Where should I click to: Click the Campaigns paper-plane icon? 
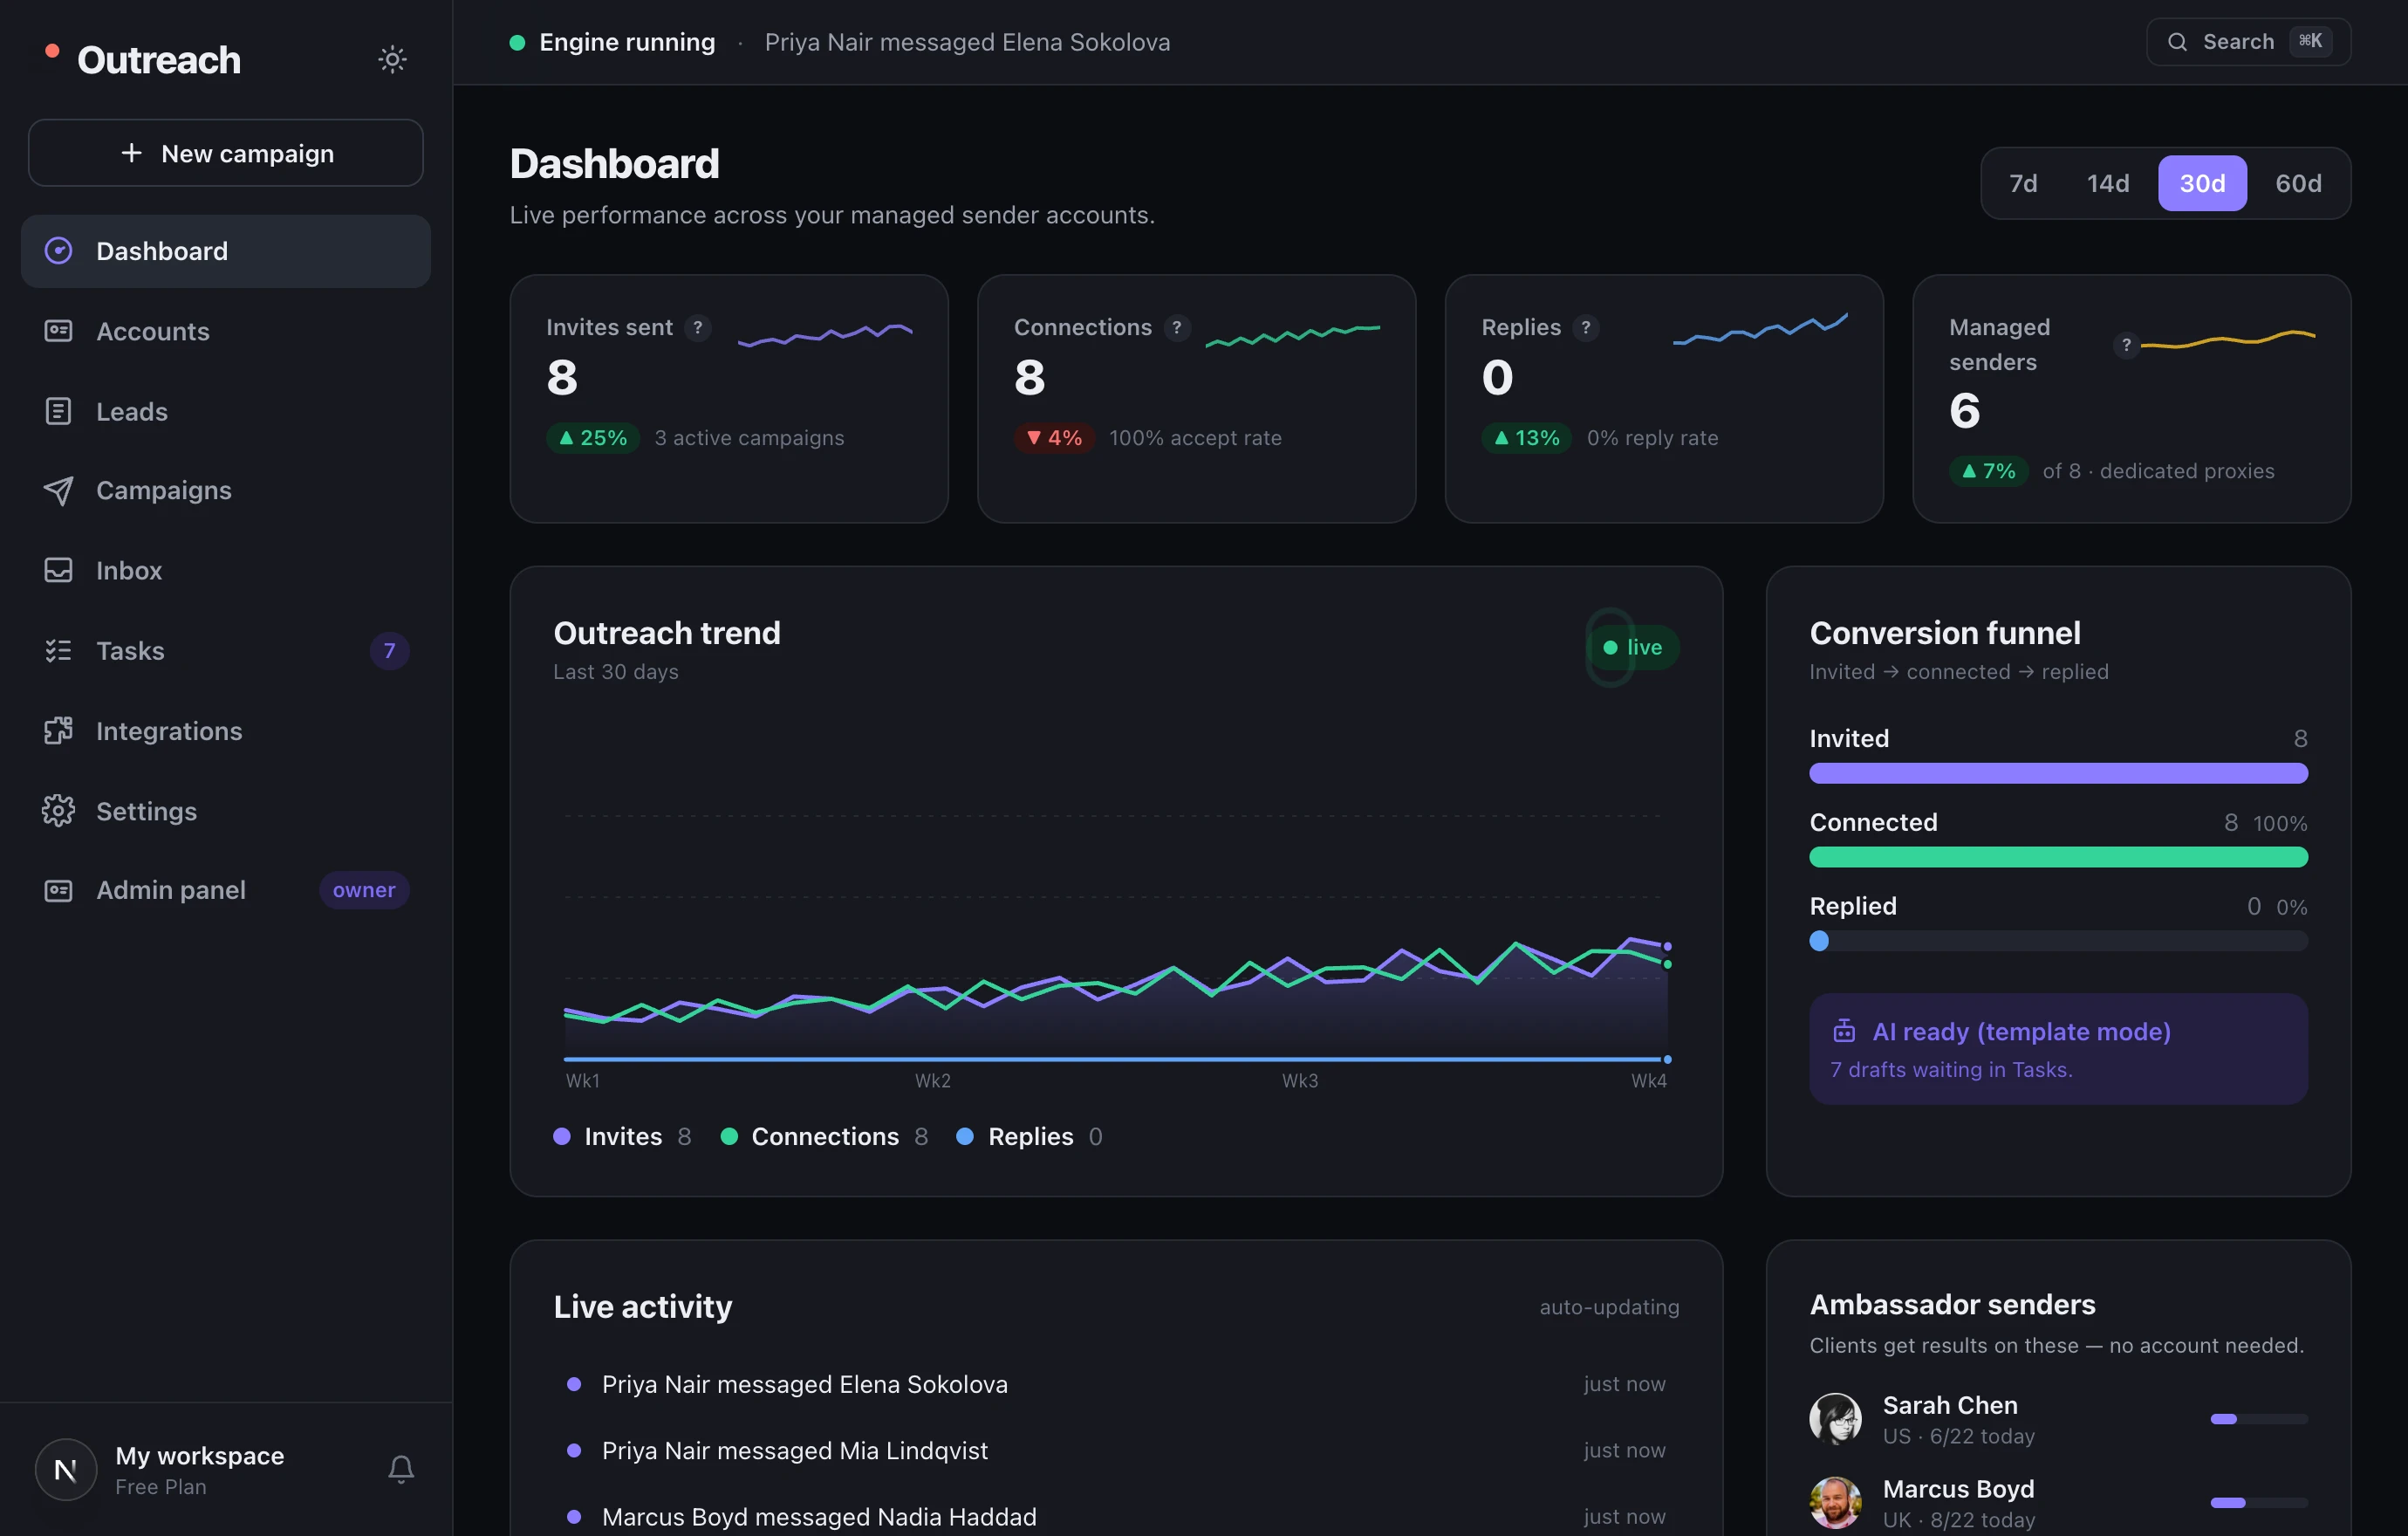[x=58, y=490]
